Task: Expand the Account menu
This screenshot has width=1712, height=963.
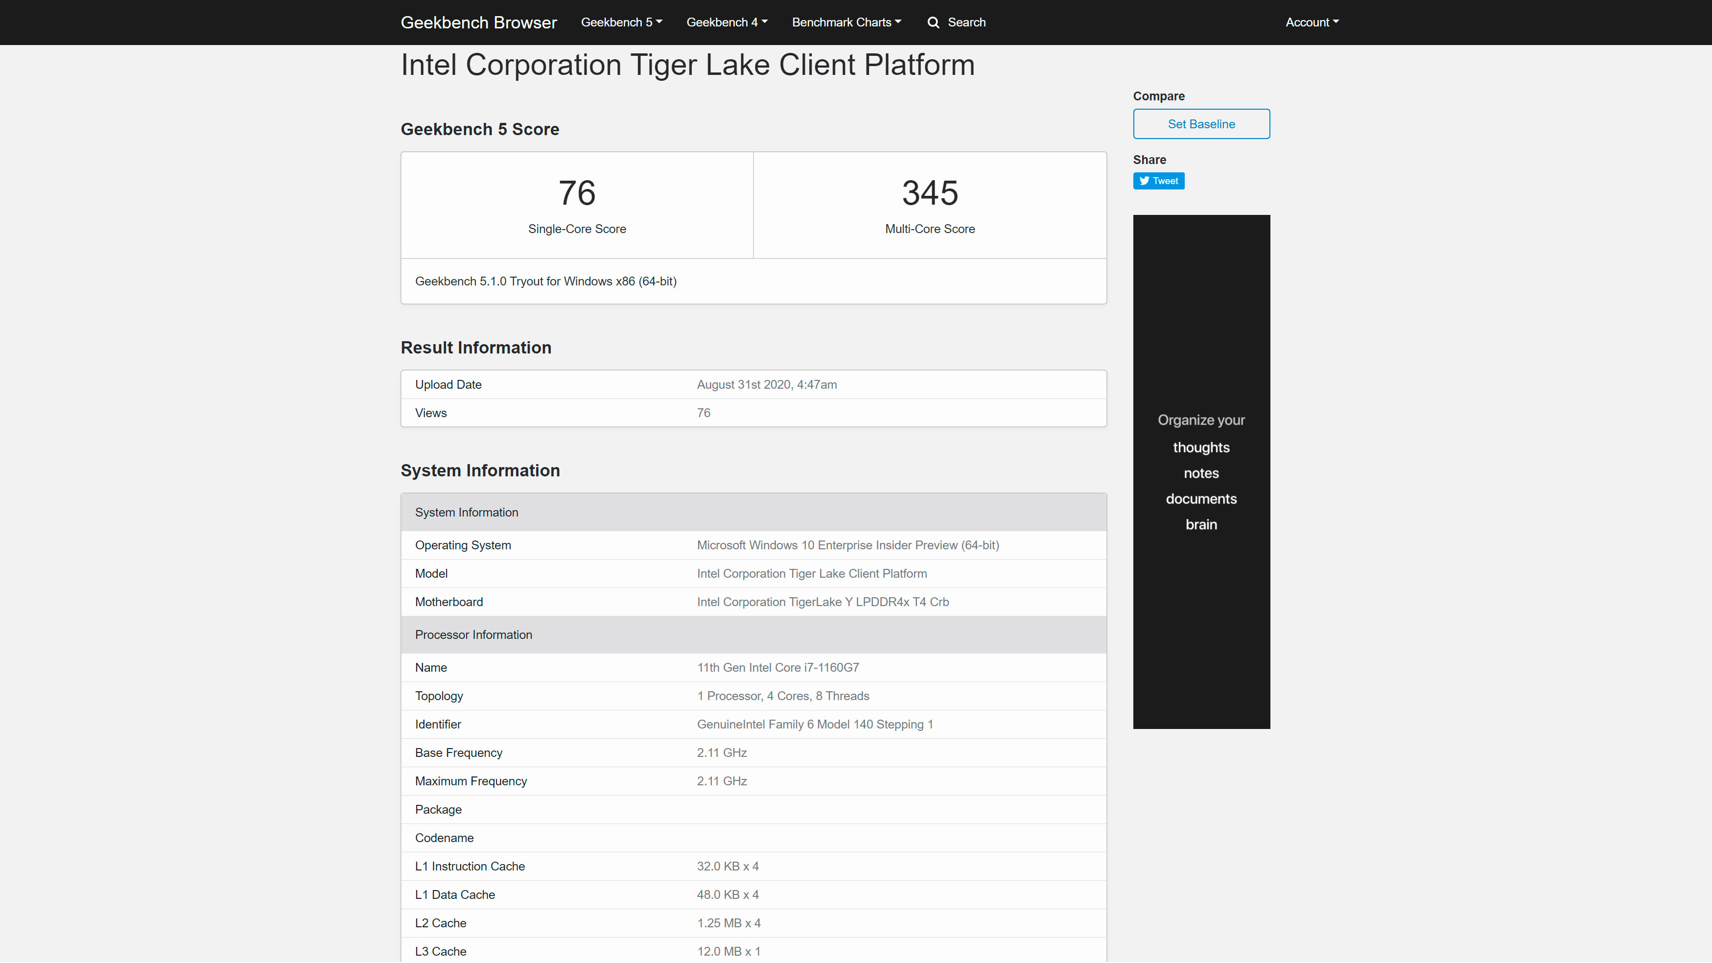Action: pos(1311,23)
